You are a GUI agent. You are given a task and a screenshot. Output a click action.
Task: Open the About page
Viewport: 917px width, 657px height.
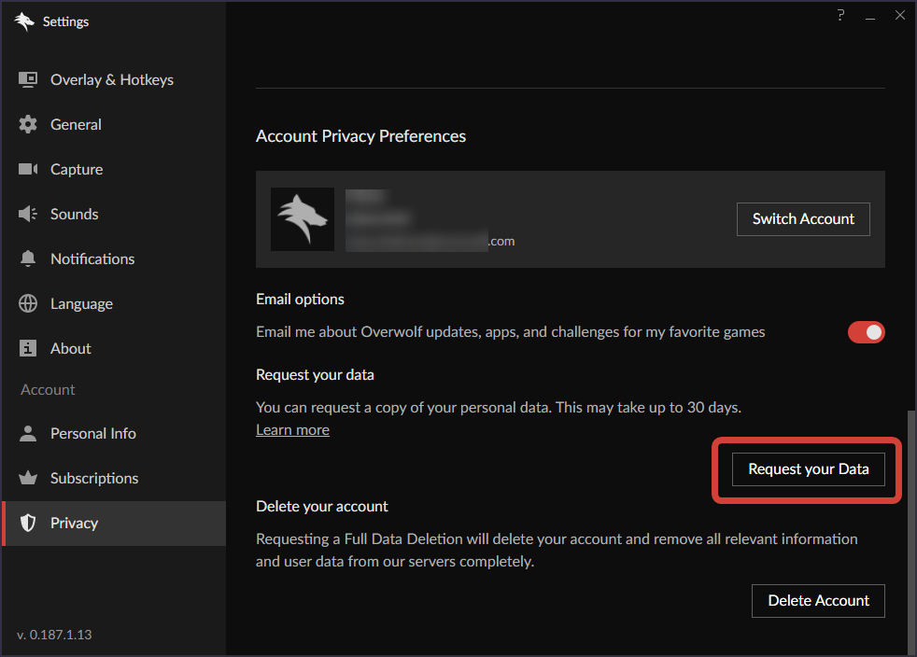pos(114,348)
